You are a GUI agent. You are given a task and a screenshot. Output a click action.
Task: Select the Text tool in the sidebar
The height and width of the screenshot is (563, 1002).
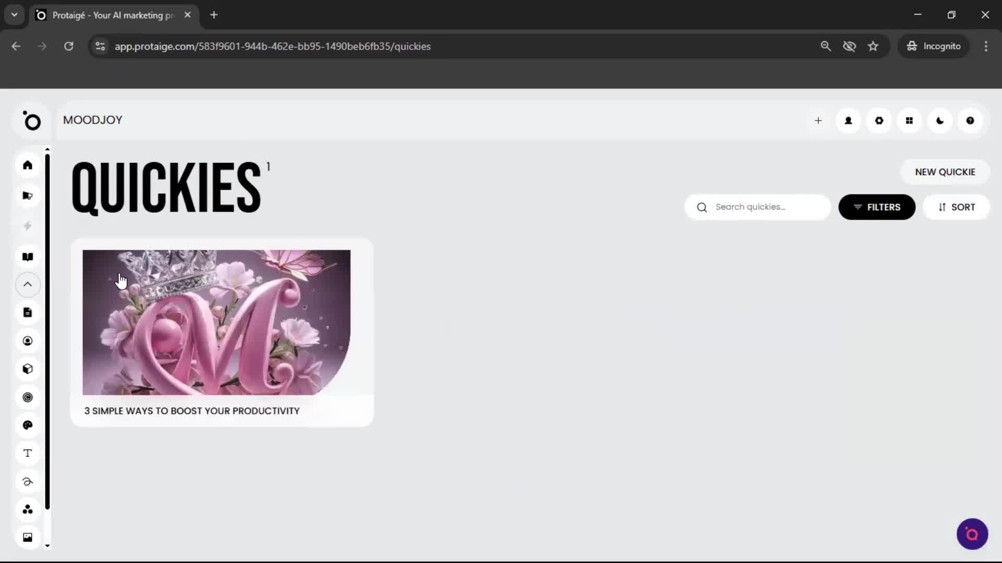[27, 453]
